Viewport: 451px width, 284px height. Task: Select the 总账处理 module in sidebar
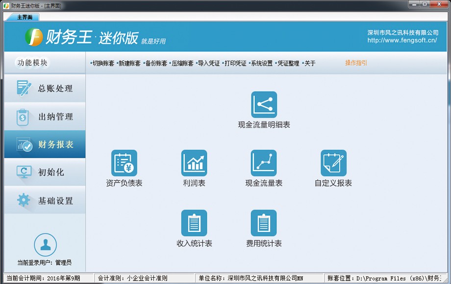tap(45, 88)
